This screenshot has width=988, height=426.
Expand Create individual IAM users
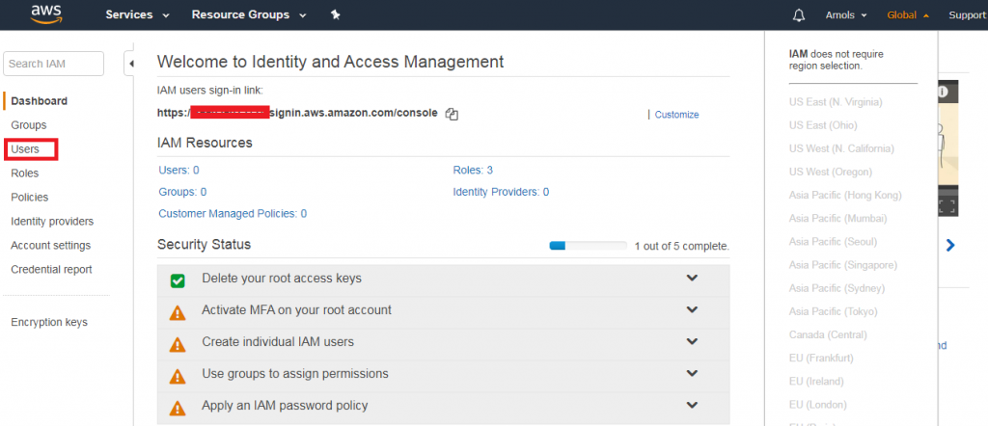coord(692,342)
